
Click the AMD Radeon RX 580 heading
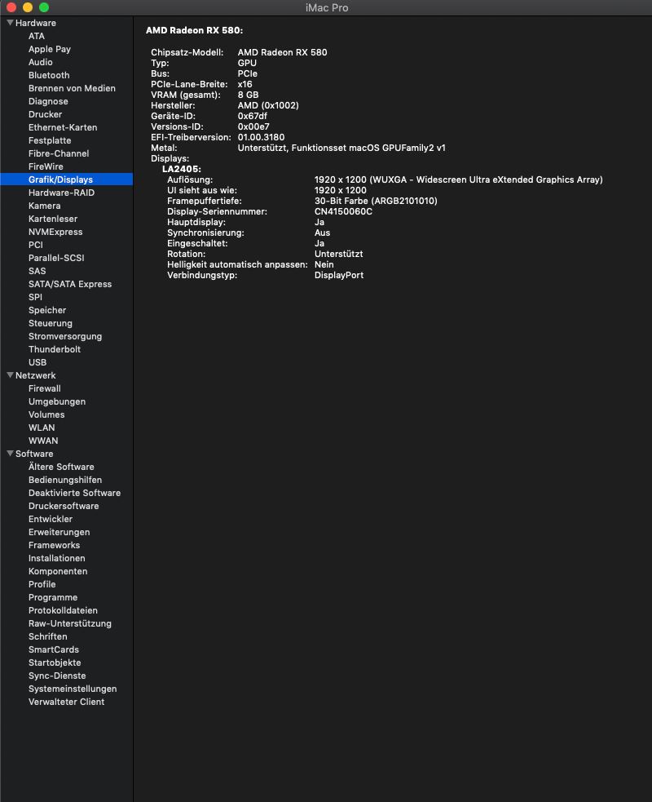pos(194,30)
